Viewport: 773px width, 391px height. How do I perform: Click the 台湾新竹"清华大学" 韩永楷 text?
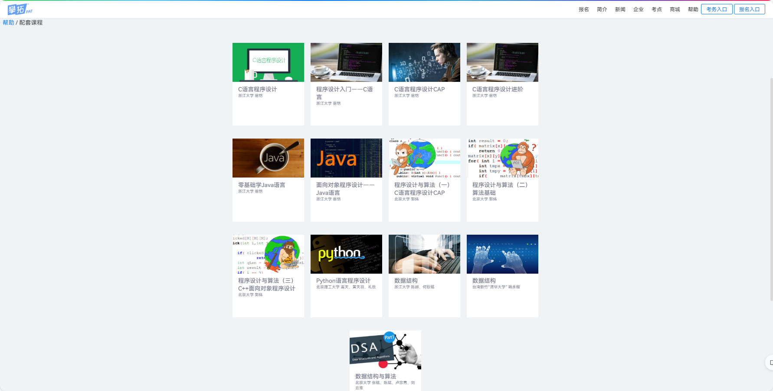click(x=496, y=287)
